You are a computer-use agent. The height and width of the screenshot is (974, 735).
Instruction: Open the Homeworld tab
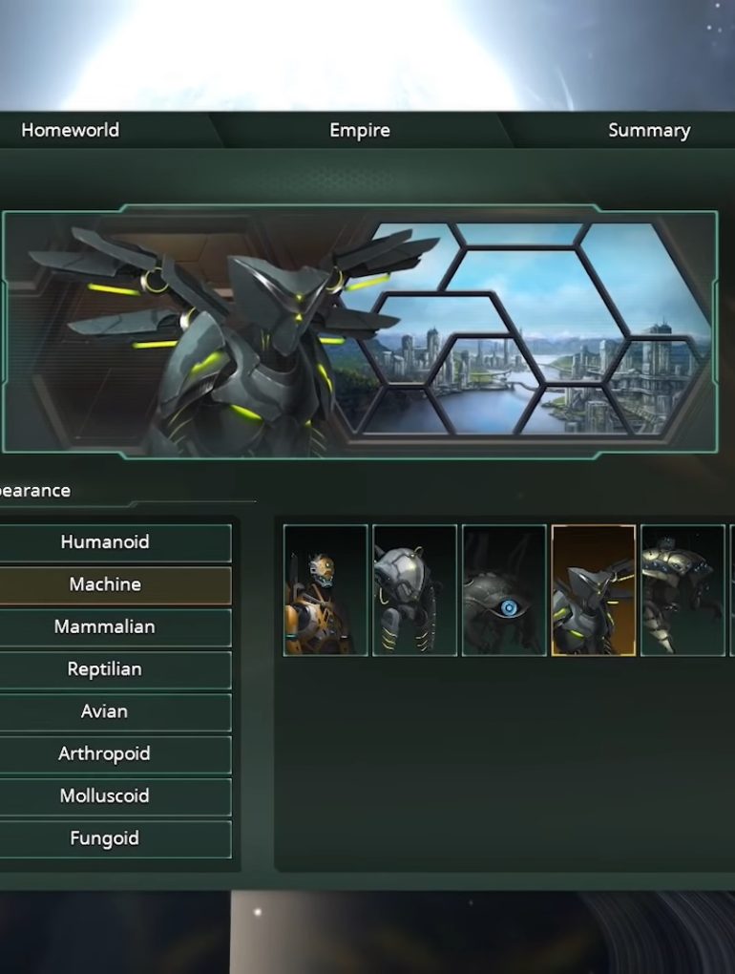click(x=70, y=130)
